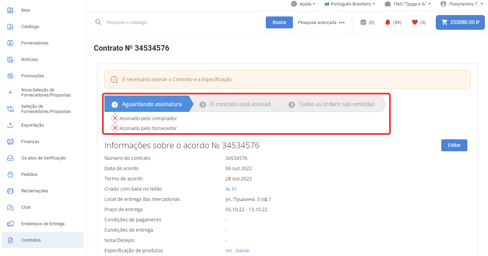Click the red X beside Assinado pelo fornecedor
488x256 pixels.
coord(115,128)
